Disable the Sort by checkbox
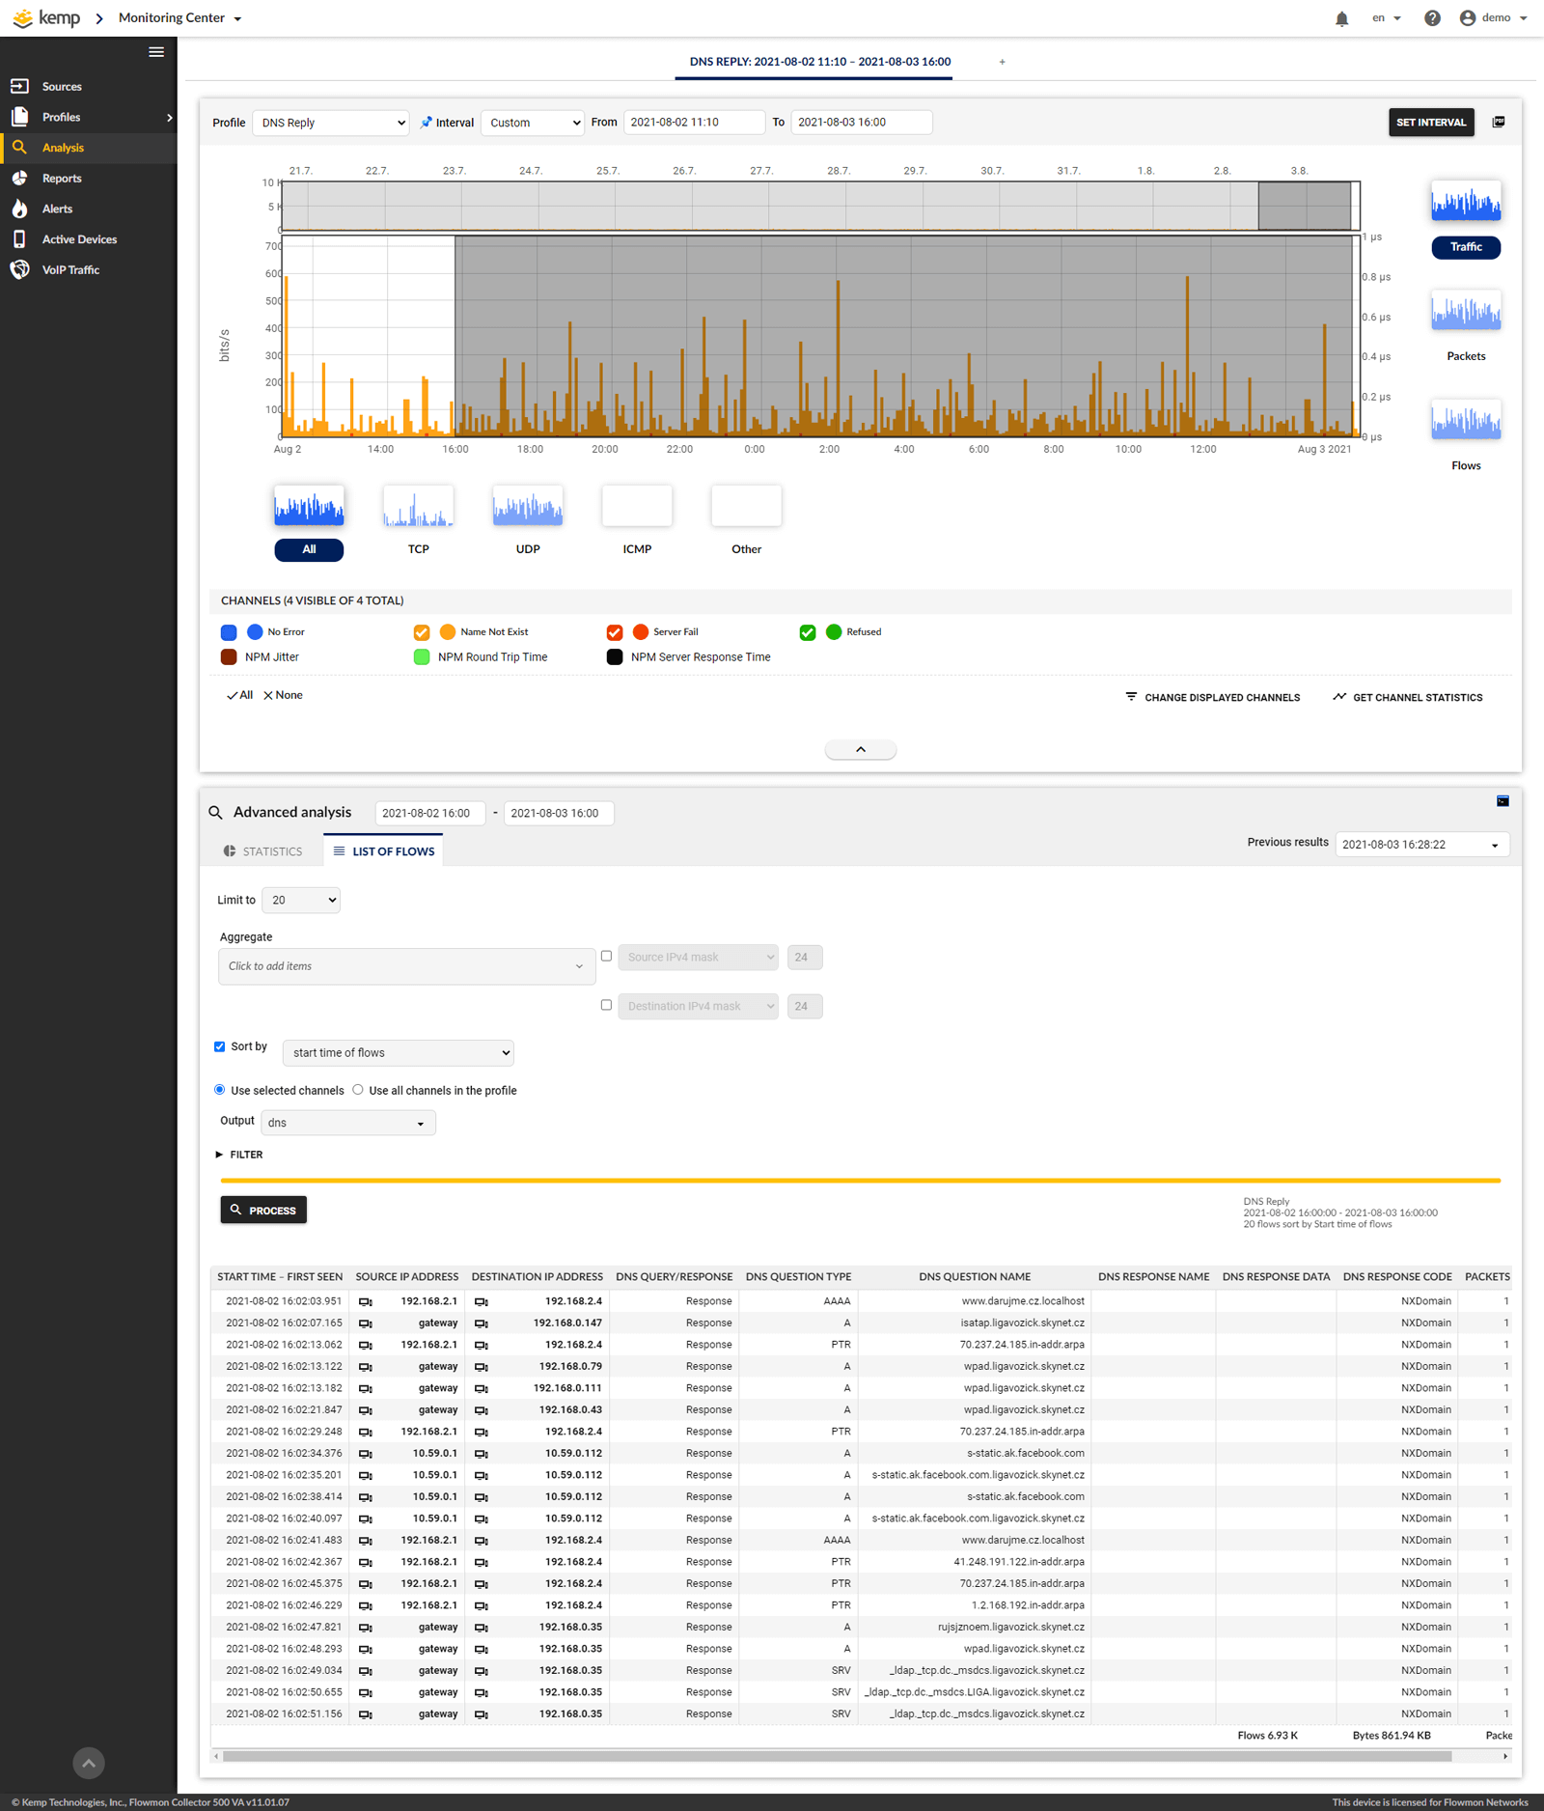 pyautogui.click(x=220, y=1046)
